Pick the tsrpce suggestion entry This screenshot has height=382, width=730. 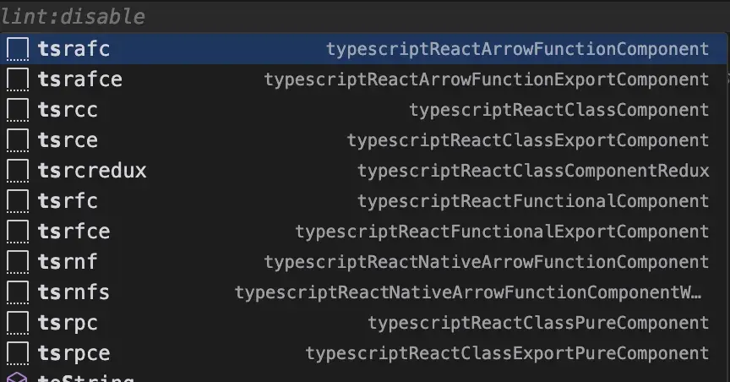74,353
